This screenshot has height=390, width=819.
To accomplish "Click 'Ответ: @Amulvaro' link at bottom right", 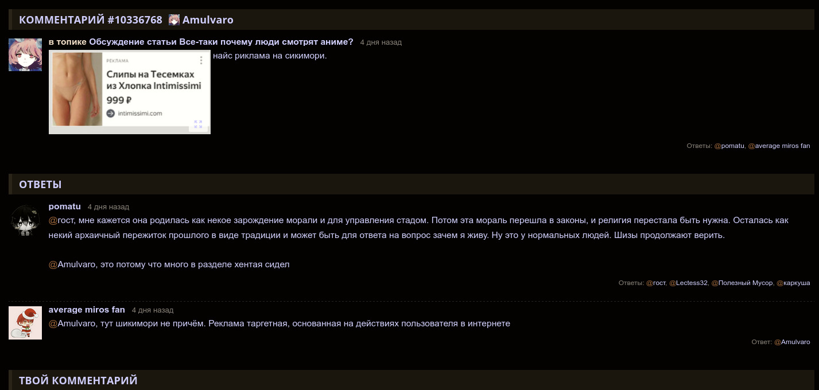I will [x=795, y=342].
